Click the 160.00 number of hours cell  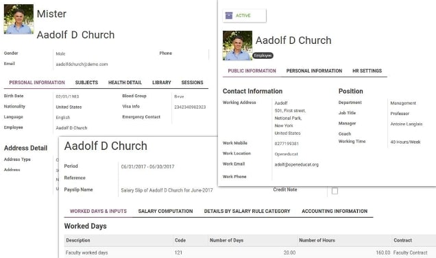(383, 253)
